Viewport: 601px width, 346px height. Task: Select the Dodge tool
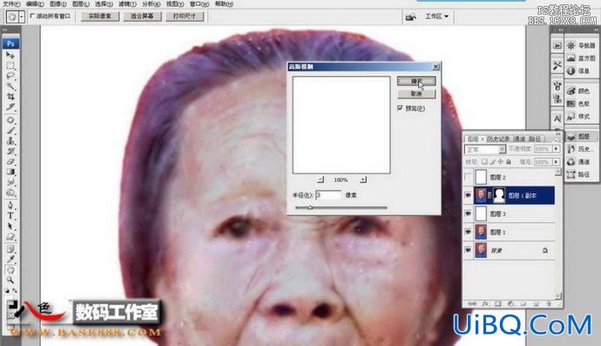(x=10, y=193)
